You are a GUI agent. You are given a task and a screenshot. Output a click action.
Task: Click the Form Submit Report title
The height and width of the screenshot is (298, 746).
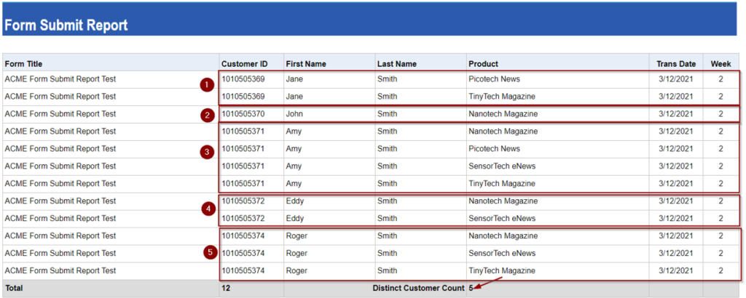[x=66, y=25]
